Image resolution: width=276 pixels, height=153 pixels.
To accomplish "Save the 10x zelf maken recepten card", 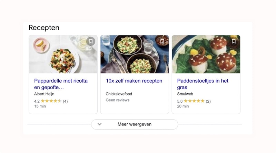I will coord(162,41).
